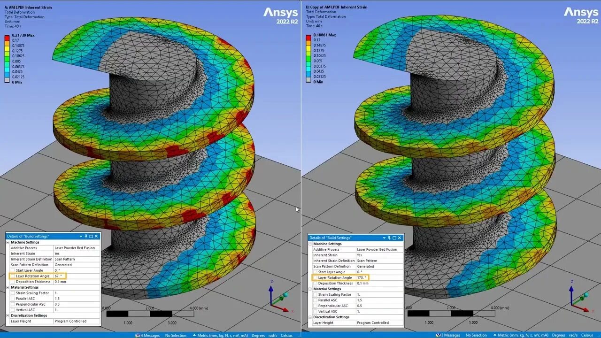This screenshot has width=601, height=338.
Task: Click the red band in the left window's legend
Action: pyautogui.click(x=7, y=38)
